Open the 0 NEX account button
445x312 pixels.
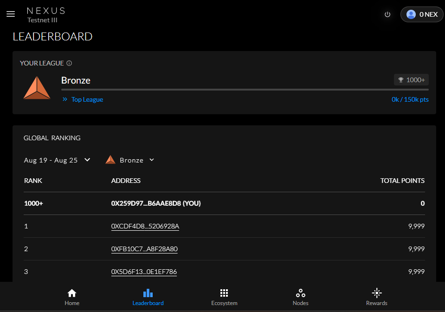(422, 14)
